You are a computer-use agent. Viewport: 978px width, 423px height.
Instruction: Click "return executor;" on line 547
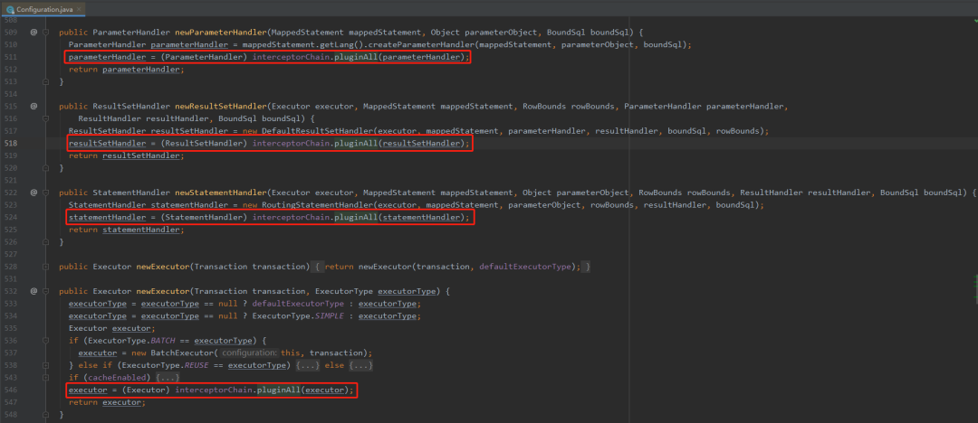click(107, 402)
